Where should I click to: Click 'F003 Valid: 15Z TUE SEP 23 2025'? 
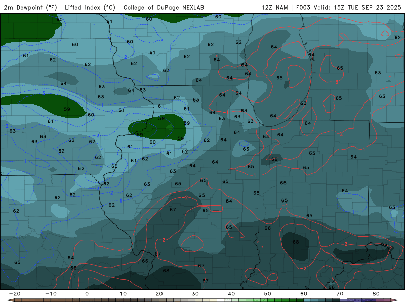pos(348,7)
